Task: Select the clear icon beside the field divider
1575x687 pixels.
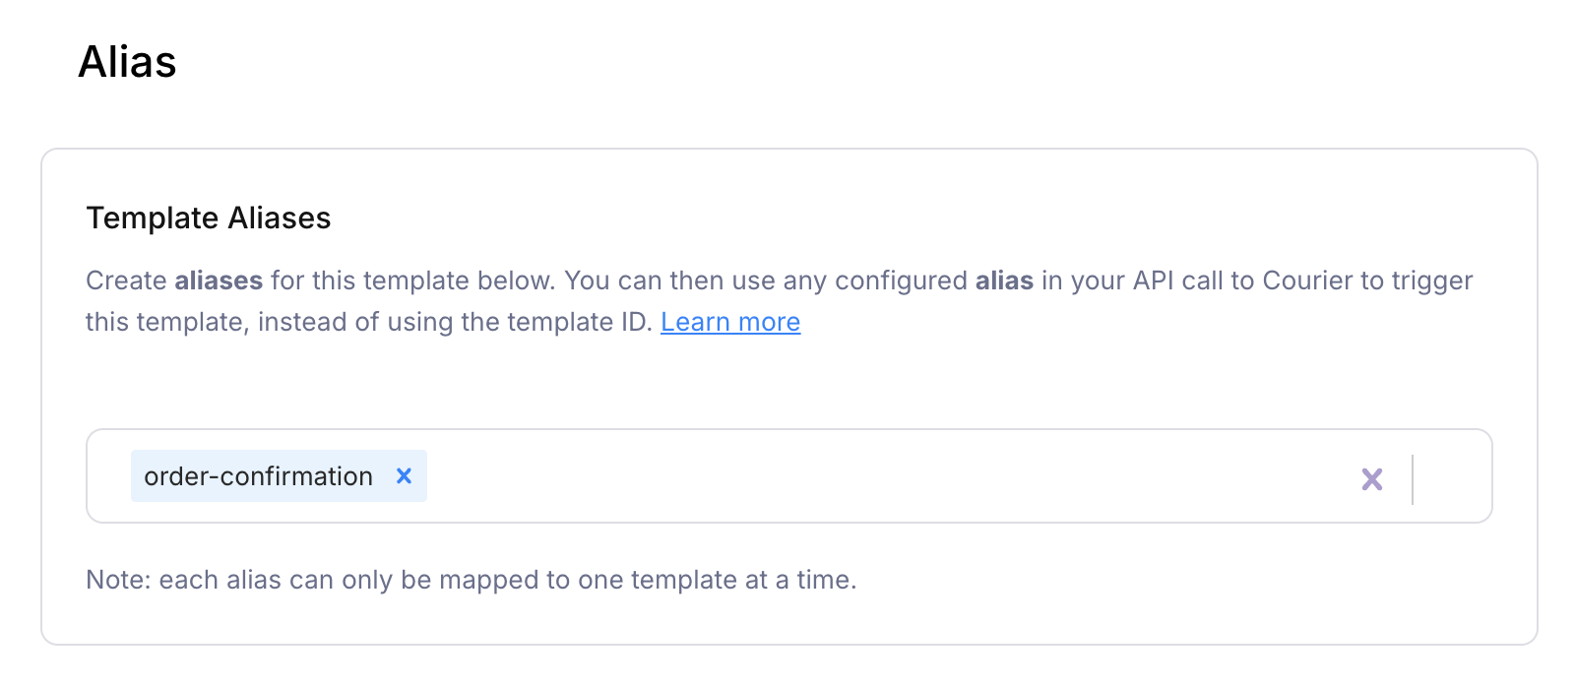Action: [x=1372, y=479]
